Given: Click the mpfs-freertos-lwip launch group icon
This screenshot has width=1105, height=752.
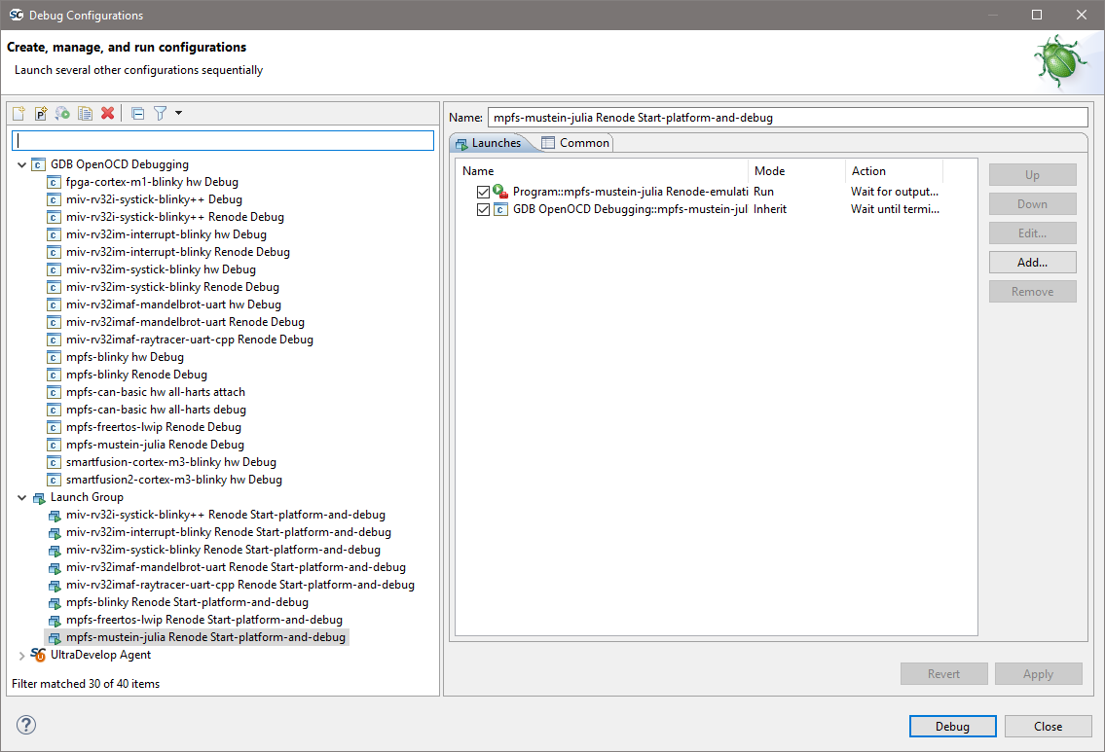Looking at the screenshot, I should [x=55, y=621].
